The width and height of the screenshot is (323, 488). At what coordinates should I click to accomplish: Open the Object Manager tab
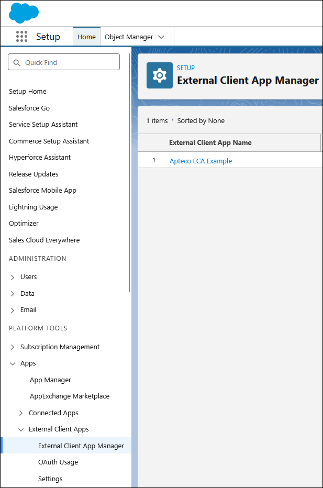(129, 37)
